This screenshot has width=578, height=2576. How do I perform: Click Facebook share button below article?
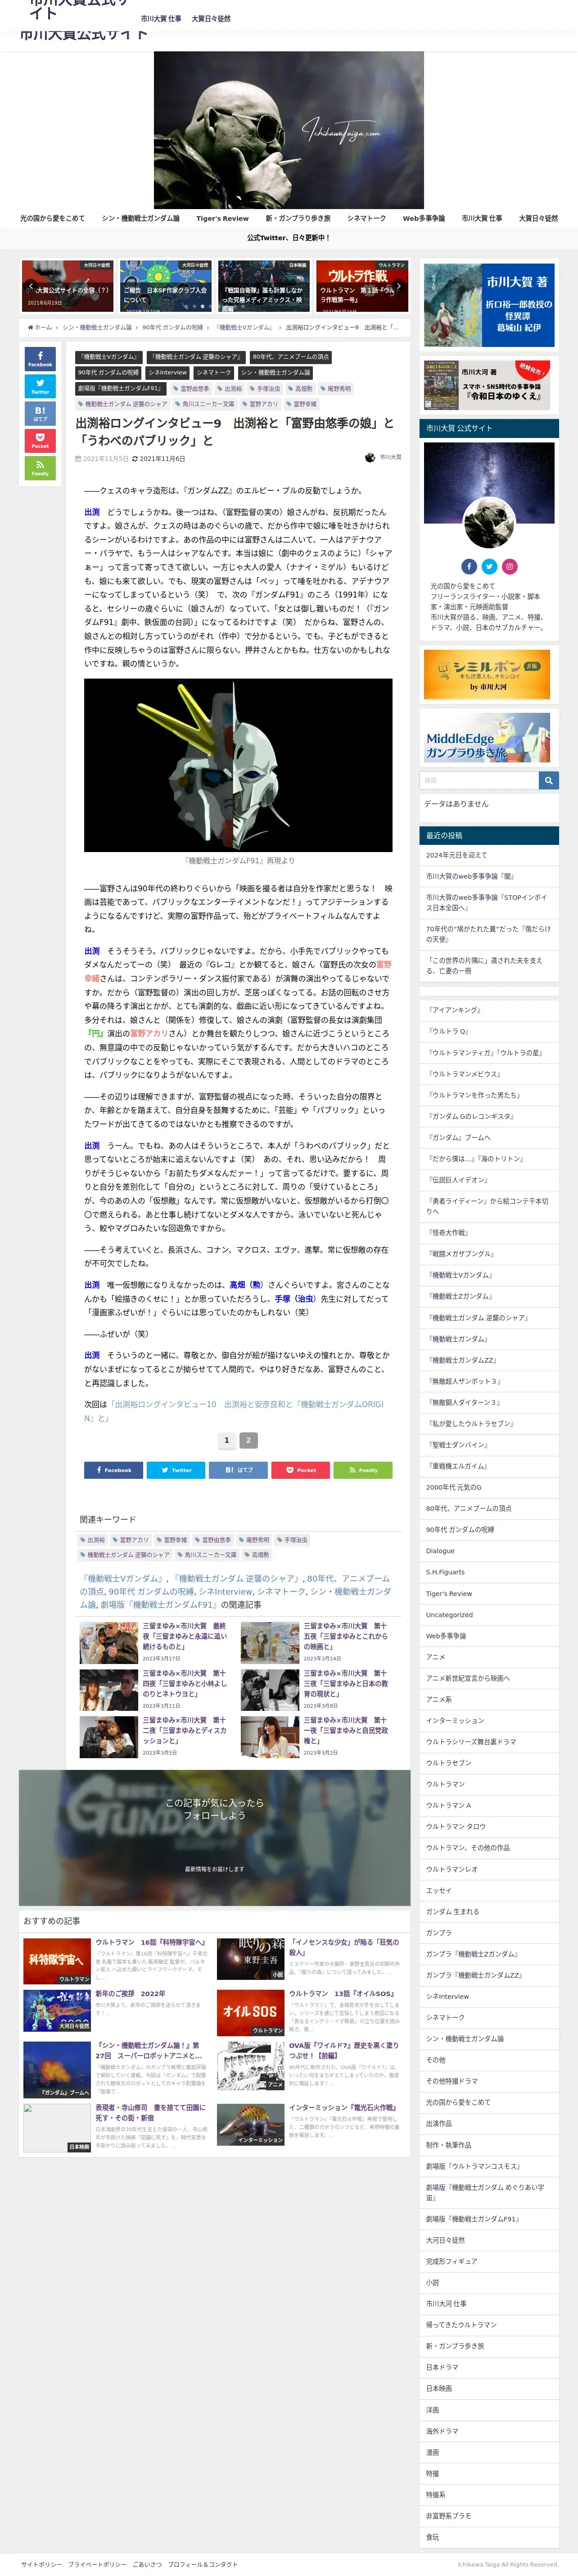[x=113, y=1469]
